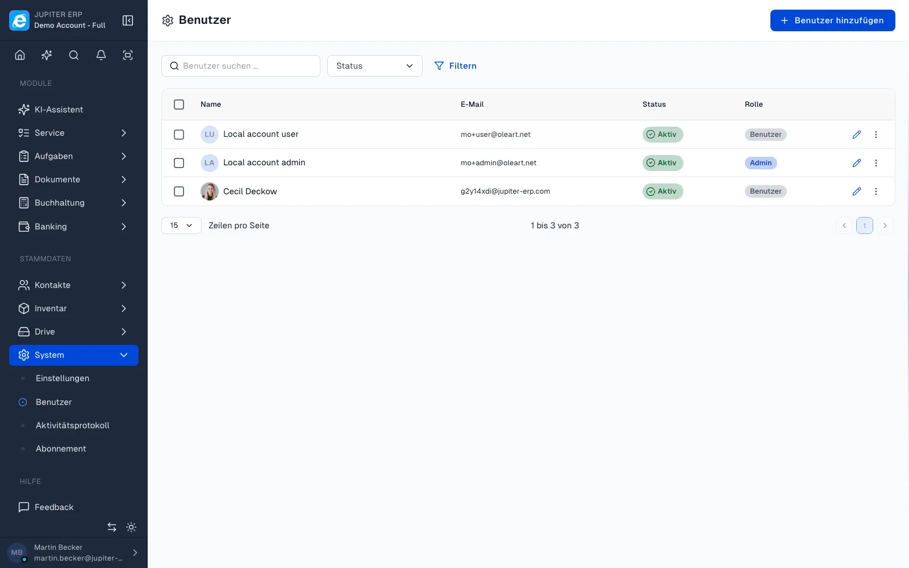Click the Filtern link

click(455, 66)
